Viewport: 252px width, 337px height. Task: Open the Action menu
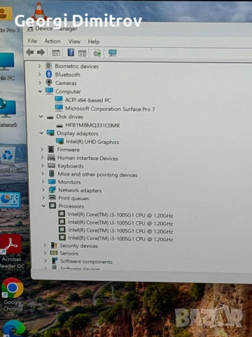(x=52, y=41)
